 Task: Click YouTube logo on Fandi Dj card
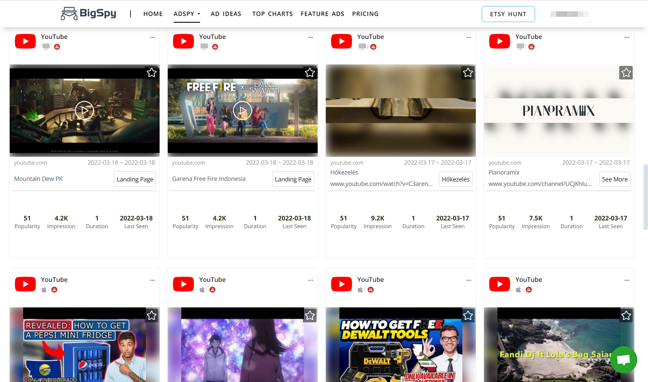pos(500,284)
